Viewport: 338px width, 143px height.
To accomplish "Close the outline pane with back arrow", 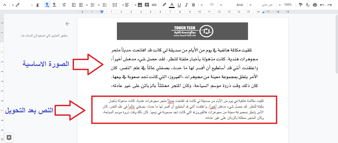I will (67, 24).
